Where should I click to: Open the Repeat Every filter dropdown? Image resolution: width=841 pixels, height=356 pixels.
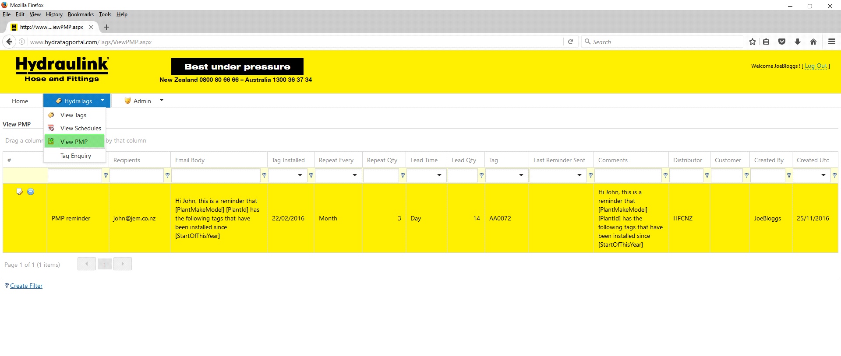(355, 175)
